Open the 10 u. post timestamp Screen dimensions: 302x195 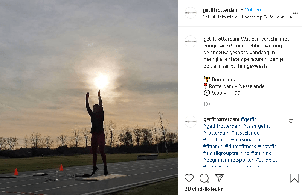208,104
